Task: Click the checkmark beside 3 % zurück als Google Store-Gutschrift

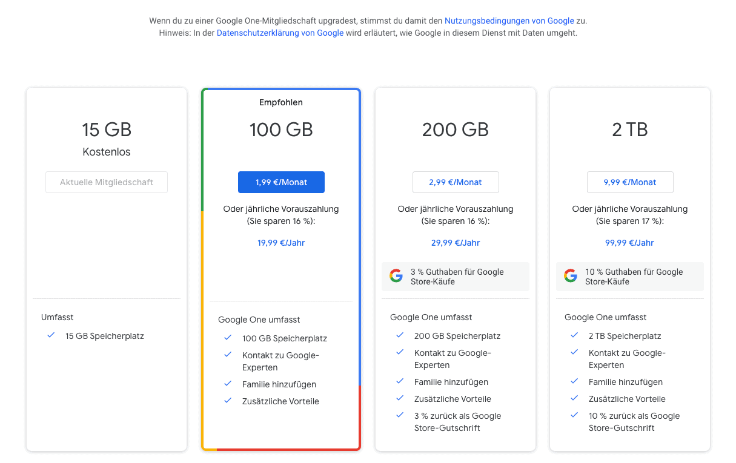Action: click(400, 416)
